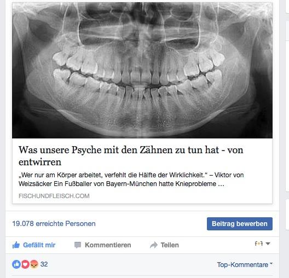
Task: Click the small arrow next to Top-Kommentare
Action: tap(271, 264)
